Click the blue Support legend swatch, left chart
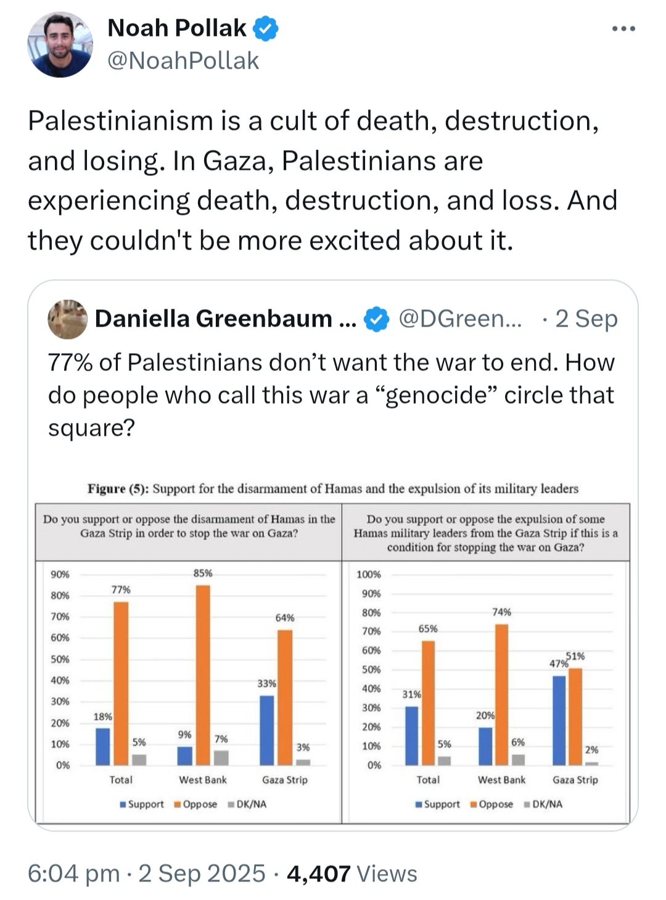This screenshot has width=666, height=900. click(x=123, y=804)
